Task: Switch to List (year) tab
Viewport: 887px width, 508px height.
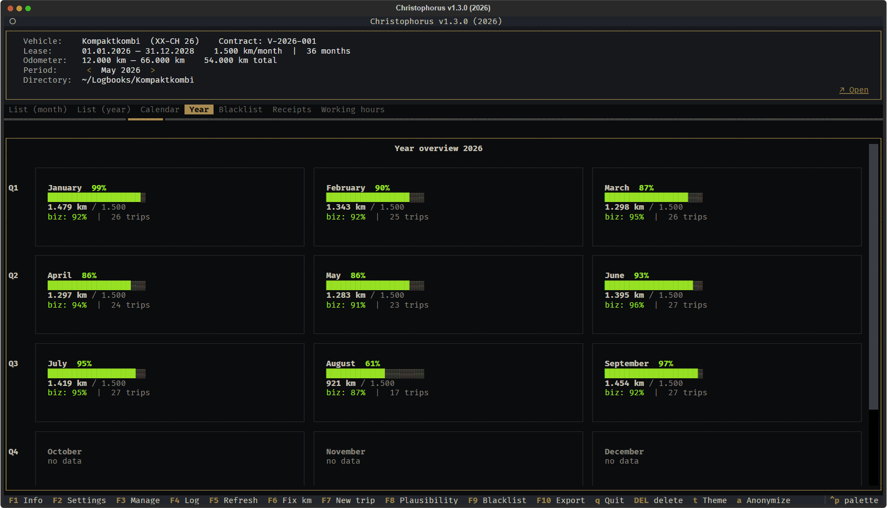Action: click(x=104, y=109)
